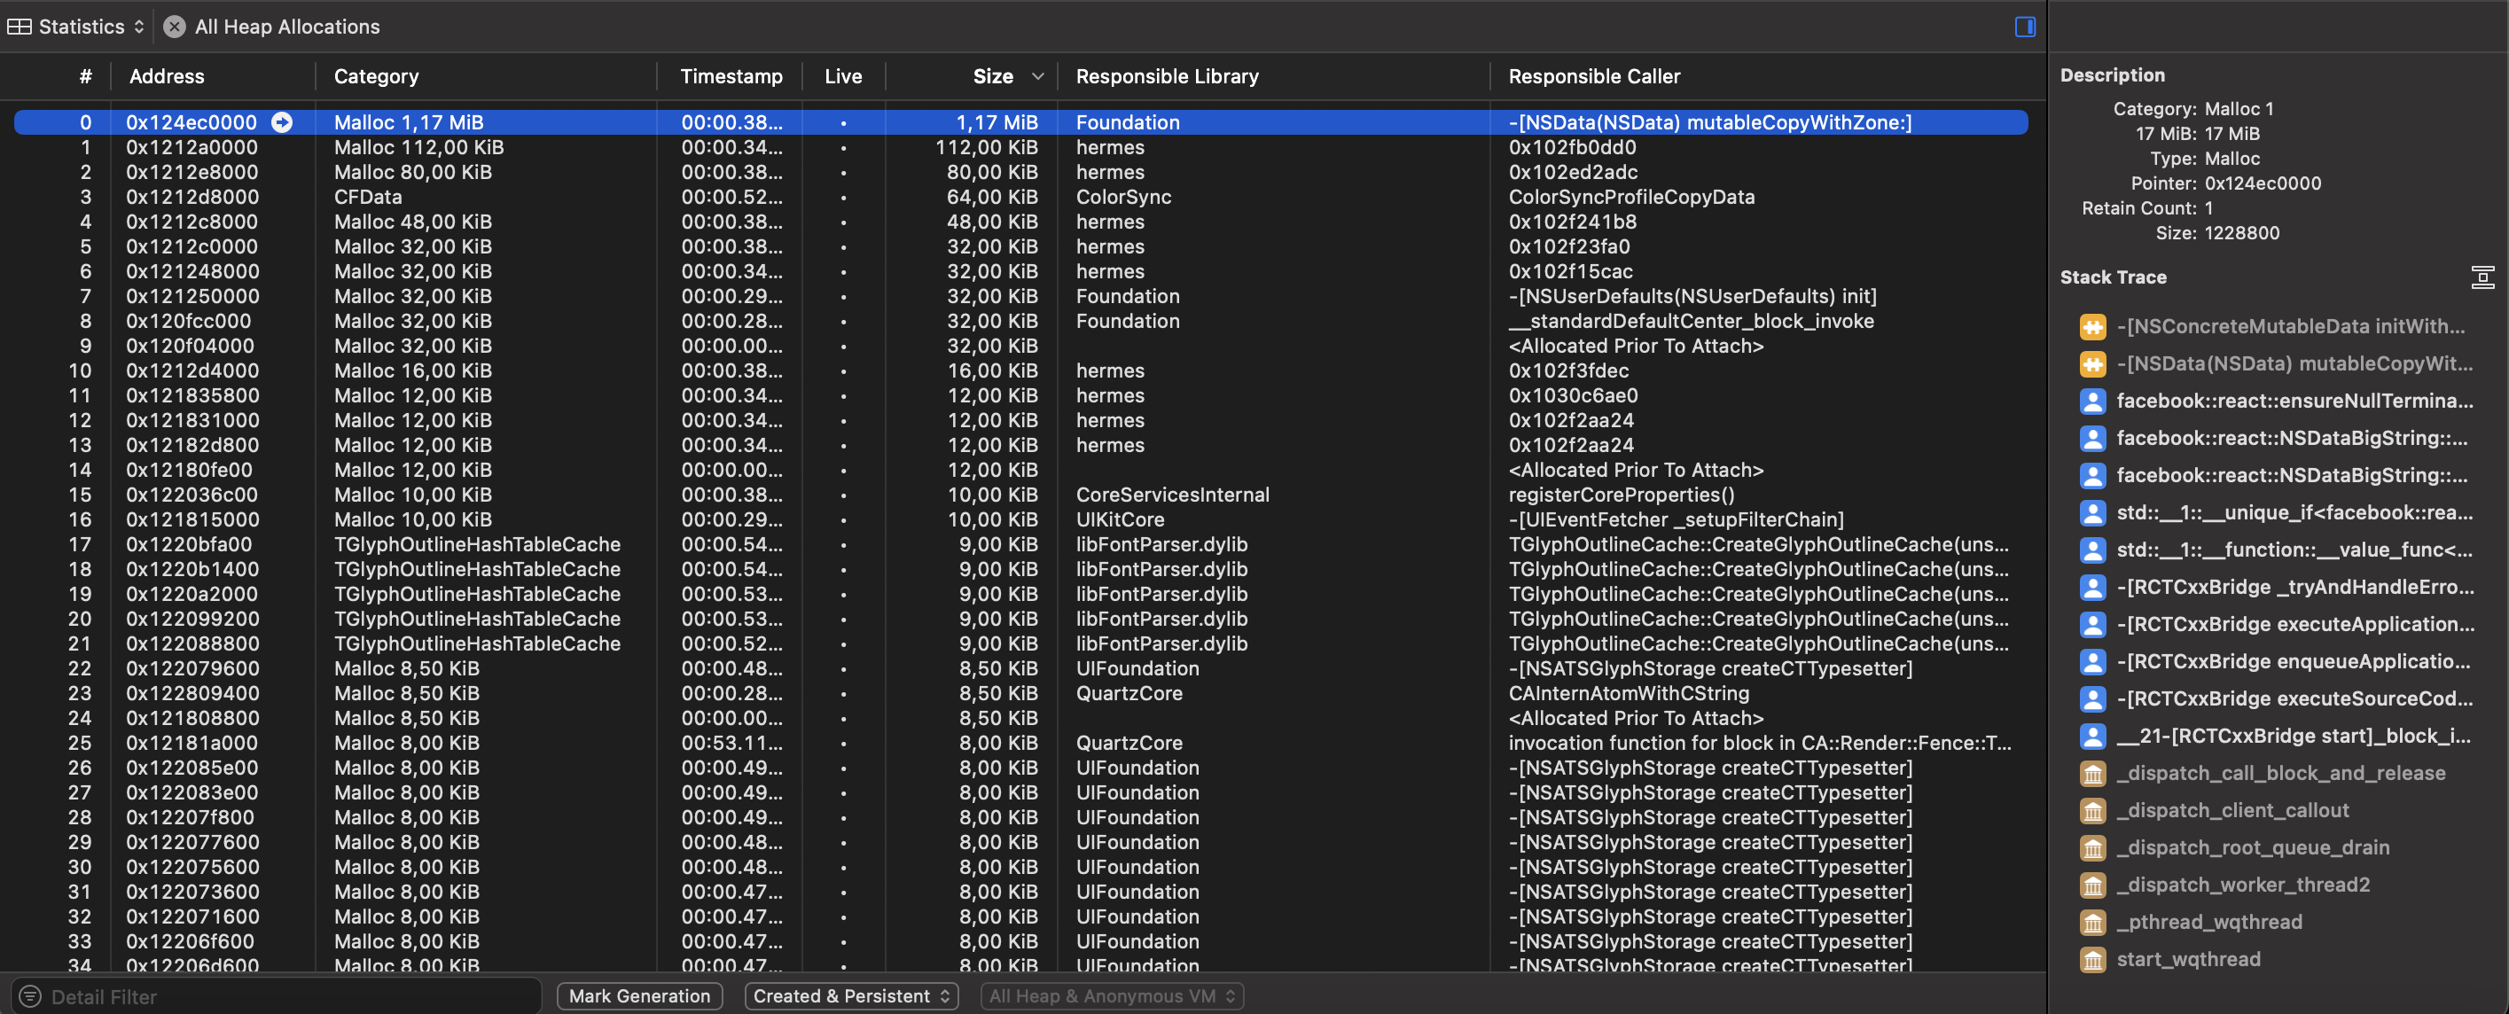Screen dimensions: 2509x1014
Task: Click the yellow icon next to -[NSData(NSData) mutableCopyWit frame
Action: click(x=2095, y=363)
